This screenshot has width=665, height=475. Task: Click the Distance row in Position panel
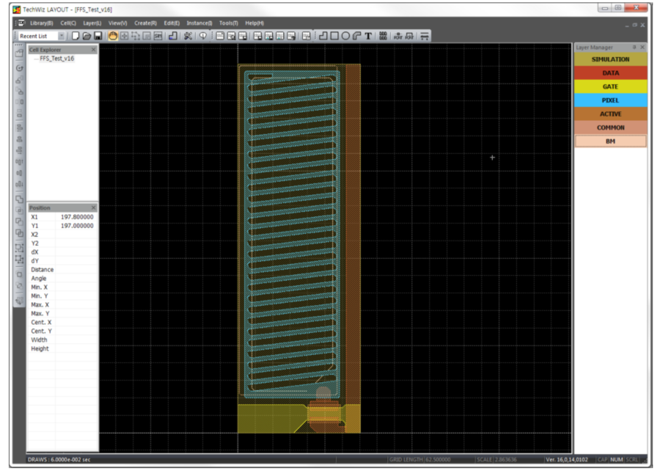[x=63, y=270]
